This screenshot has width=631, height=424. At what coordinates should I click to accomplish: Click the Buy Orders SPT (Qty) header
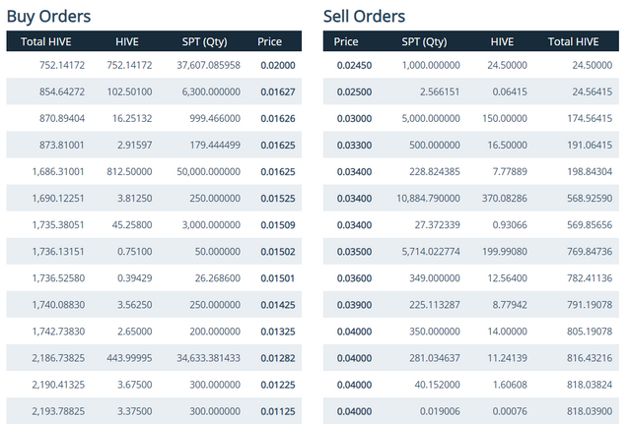204,41
